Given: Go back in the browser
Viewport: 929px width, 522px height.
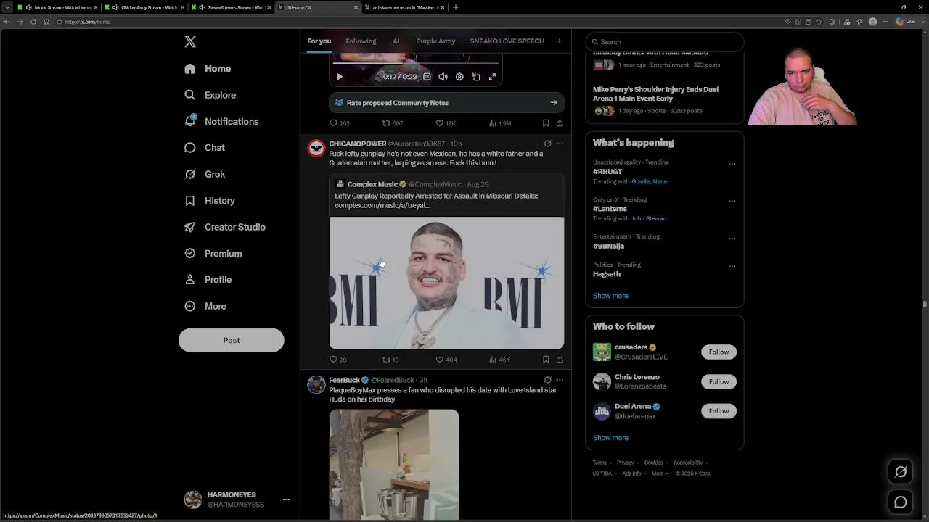Looking at the screenshot, I should 7,22.
